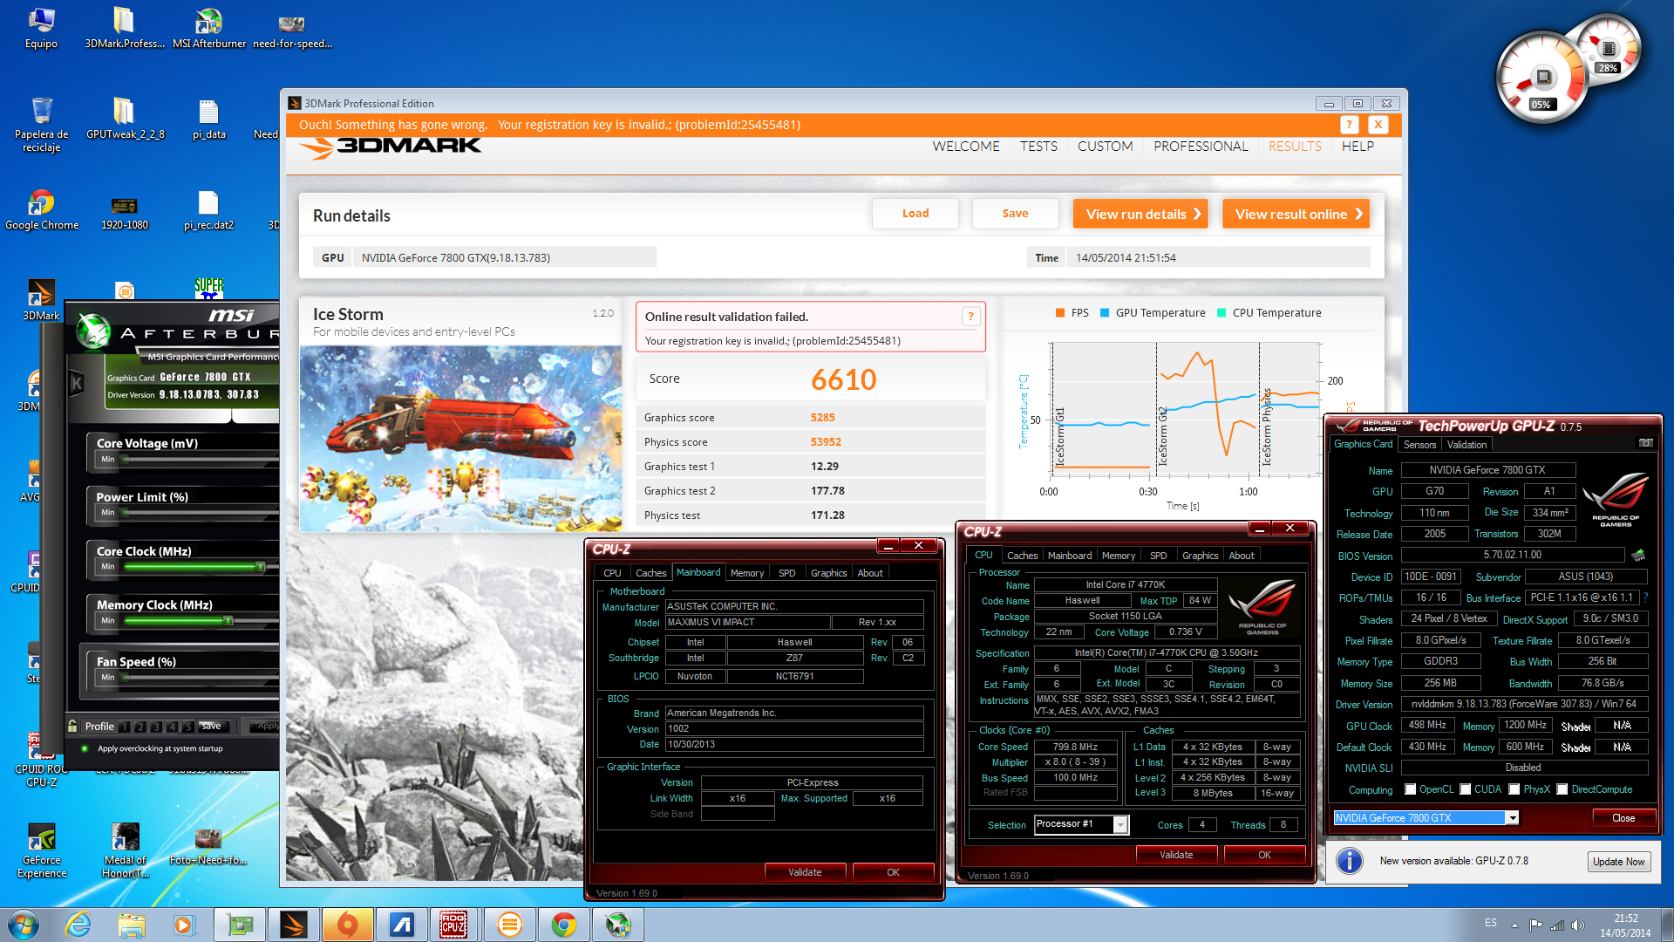
Task: Open the GPU selection dropdown in GPU-Z
Action: tap(1513, 818)
